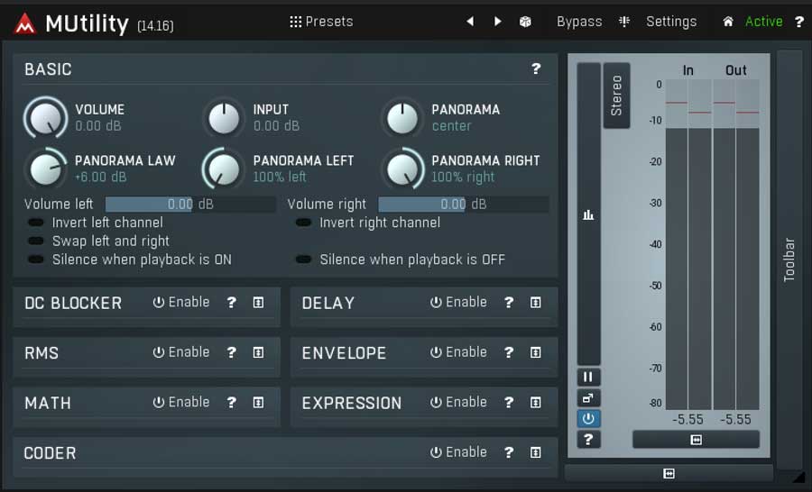Click the MeldaProduction logo icon
The image size is (812, 492).
(24, 23)
